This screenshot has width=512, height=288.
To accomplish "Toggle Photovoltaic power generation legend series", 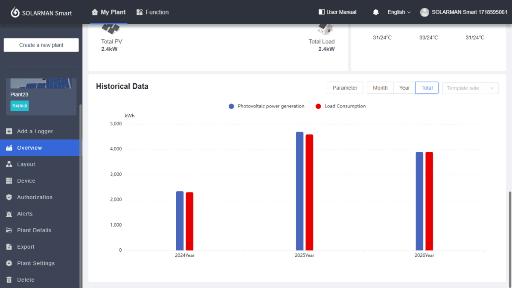I will coord(267,106).
